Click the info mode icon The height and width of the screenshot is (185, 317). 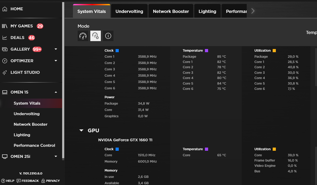click(108, 36)
